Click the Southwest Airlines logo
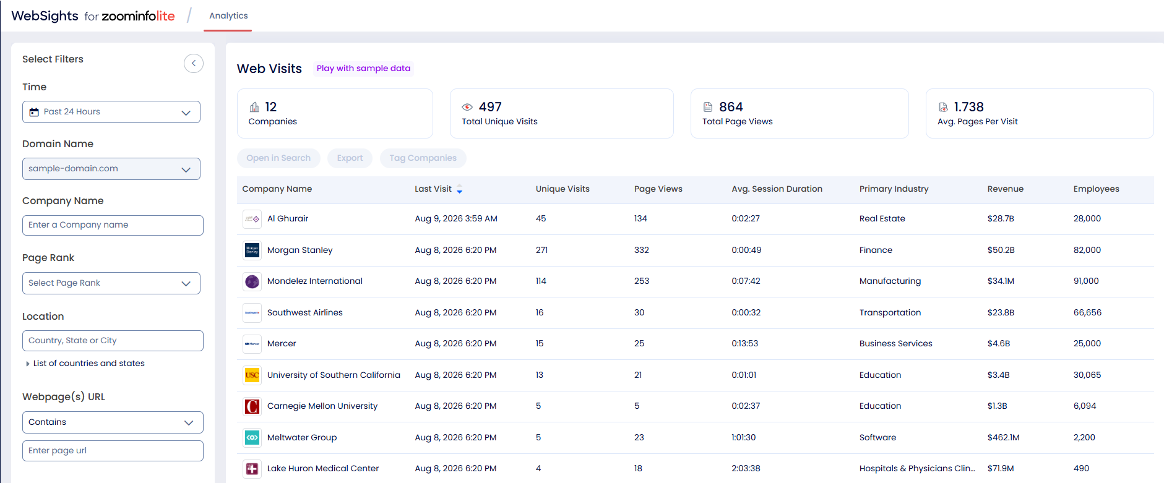 pos(252,313)
